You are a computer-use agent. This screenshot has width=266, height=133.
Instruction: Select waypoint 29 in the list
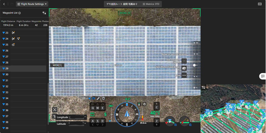pyautogui.click(x=23, y=69)
